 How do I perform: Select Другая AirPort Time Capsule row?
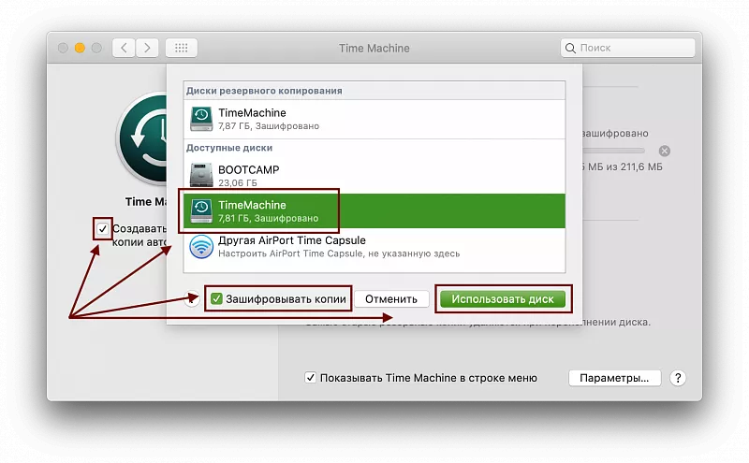click(374, 246)
